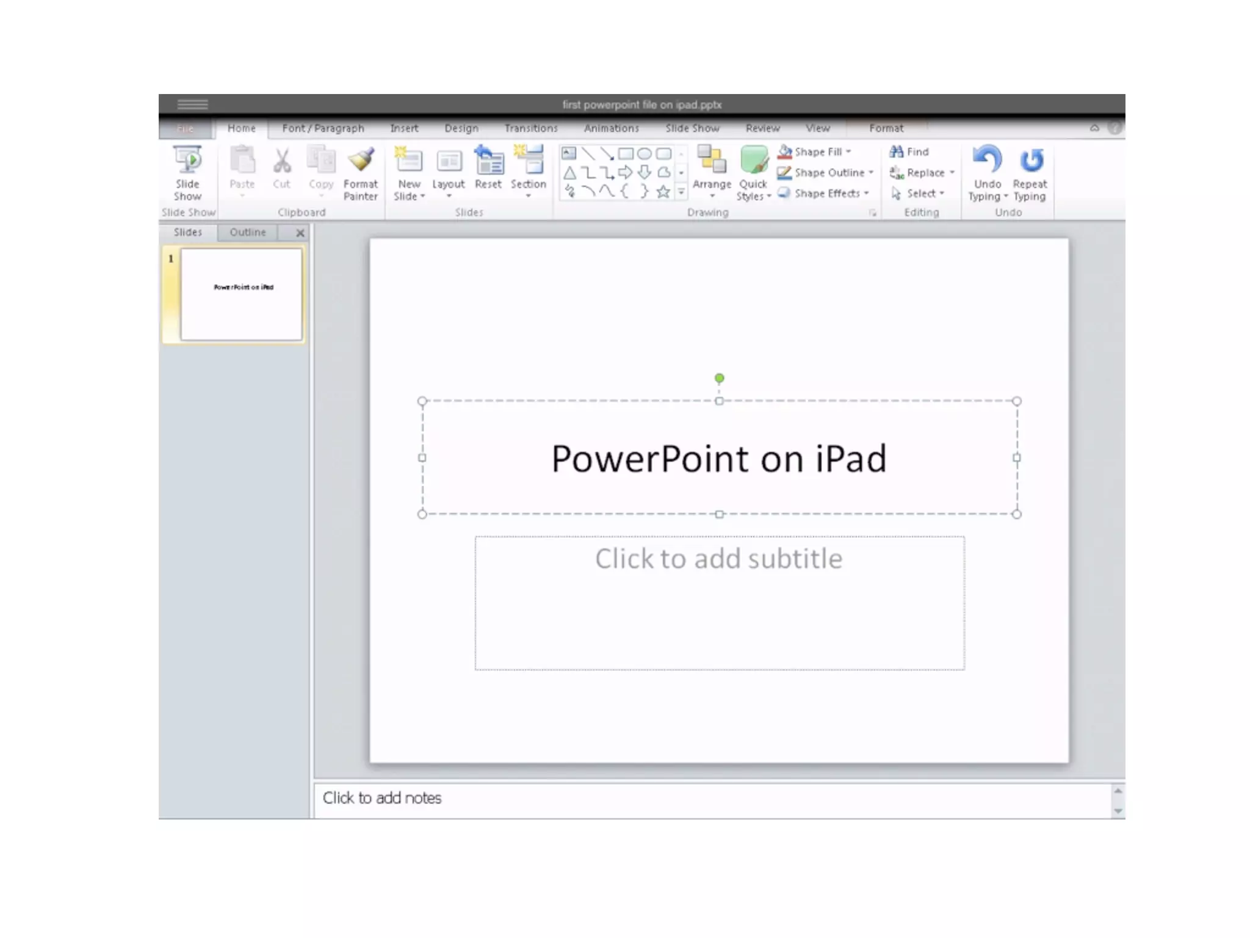Click the New Slide icon

(x=409, y=161)
